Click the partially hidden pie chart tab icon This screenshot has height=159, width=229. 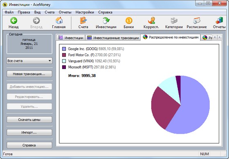pyautogui.click(x=205, y=38)
